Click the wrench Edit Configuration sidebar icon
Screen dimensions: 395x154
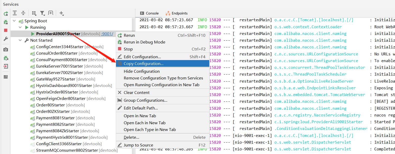pyautogui.click(x=6, y=39)
